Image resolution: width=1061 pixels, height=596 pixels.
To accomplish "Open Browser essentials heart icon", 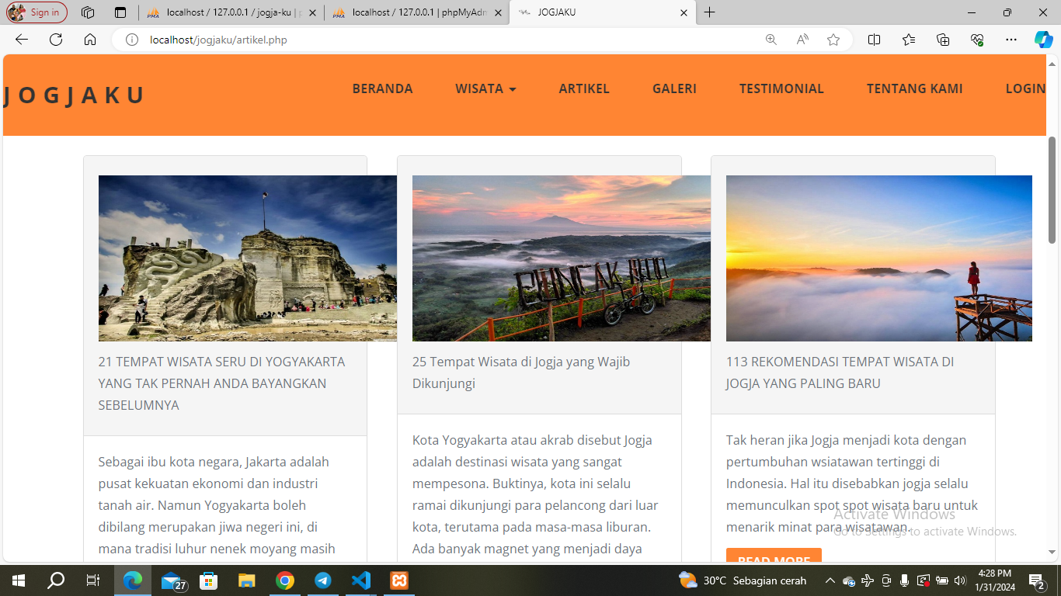I will coord(977,40).
